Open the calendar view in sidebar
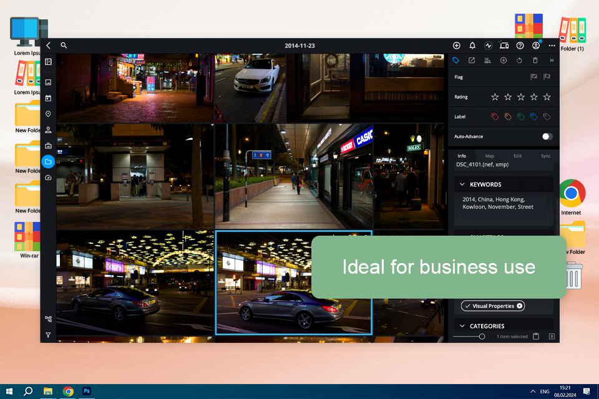Image resolution: width=599 pixels, height=399 pixels. click(48, 98)
